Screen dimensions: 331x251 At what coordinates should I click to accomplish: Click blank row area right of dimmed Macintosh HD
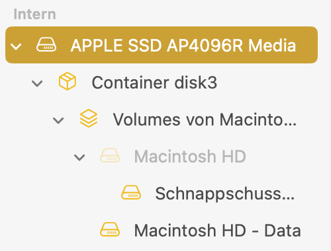pyautogui.click(x=283, y=157)
